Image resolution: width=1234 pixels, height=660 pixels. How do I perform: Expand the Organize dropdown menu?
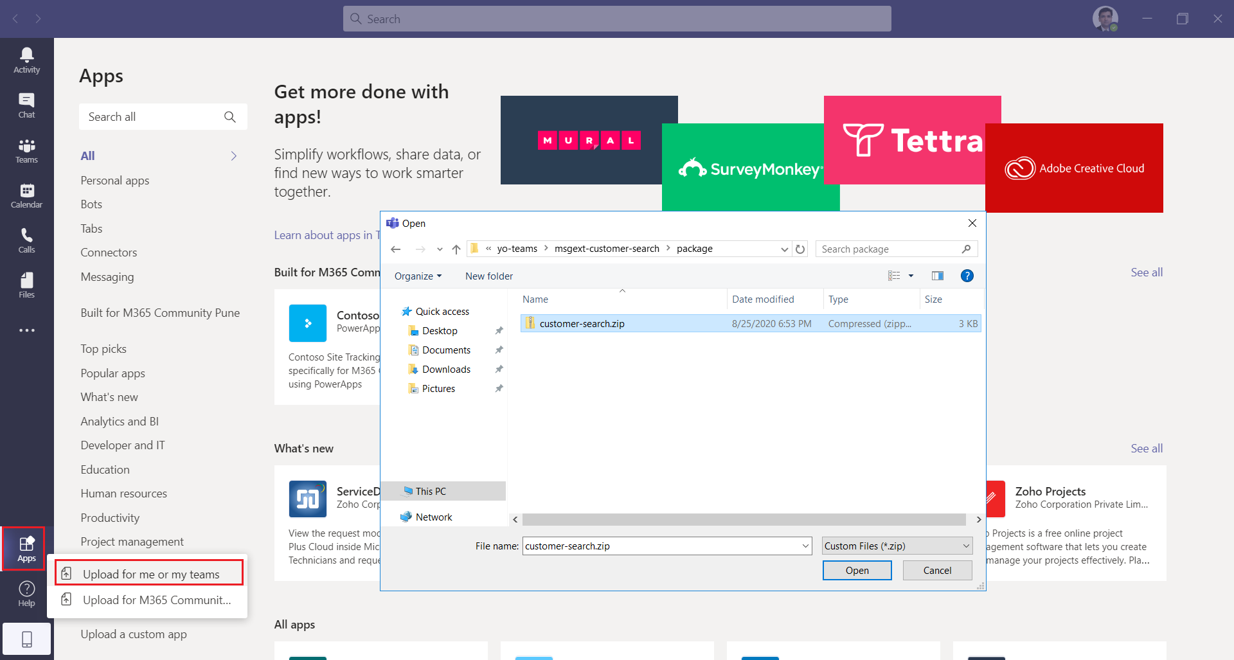[x=418, y=276]
